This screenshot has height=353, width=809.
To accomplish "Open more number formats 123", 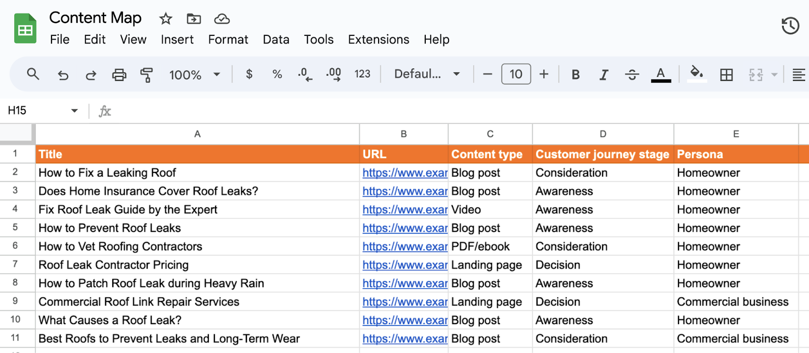I will click(x=363, y=74).
